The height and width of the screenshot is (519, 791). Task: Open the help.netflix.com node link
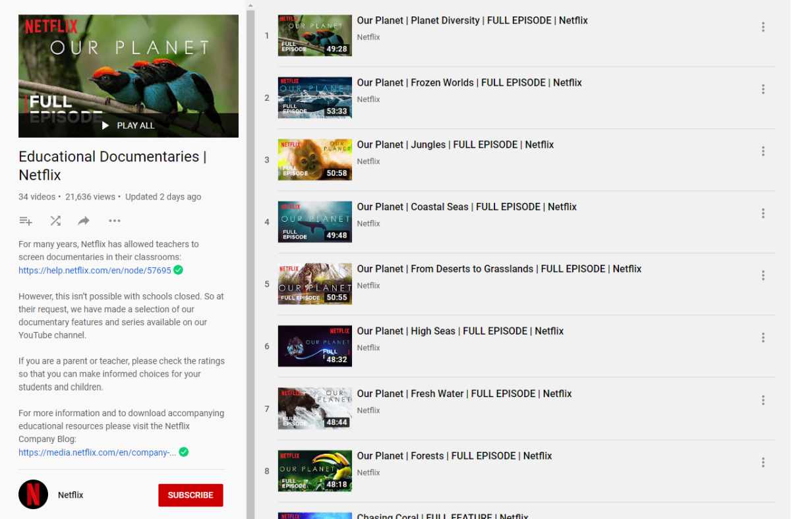[95, 270]
